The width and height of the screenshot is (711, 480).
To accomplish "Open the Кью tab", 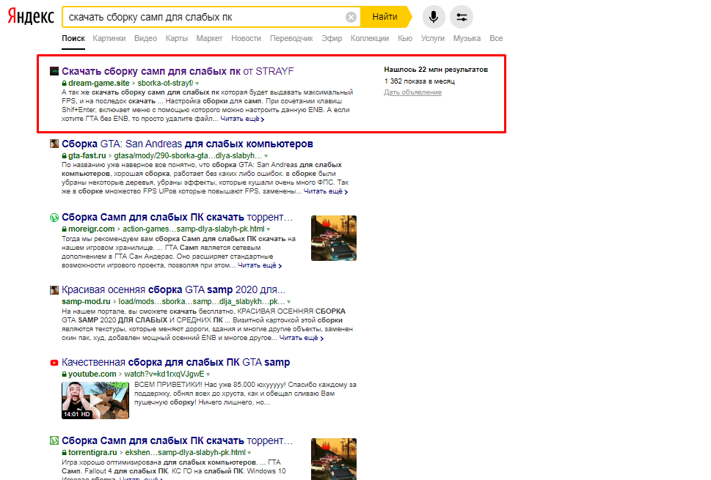I will 405,39.
